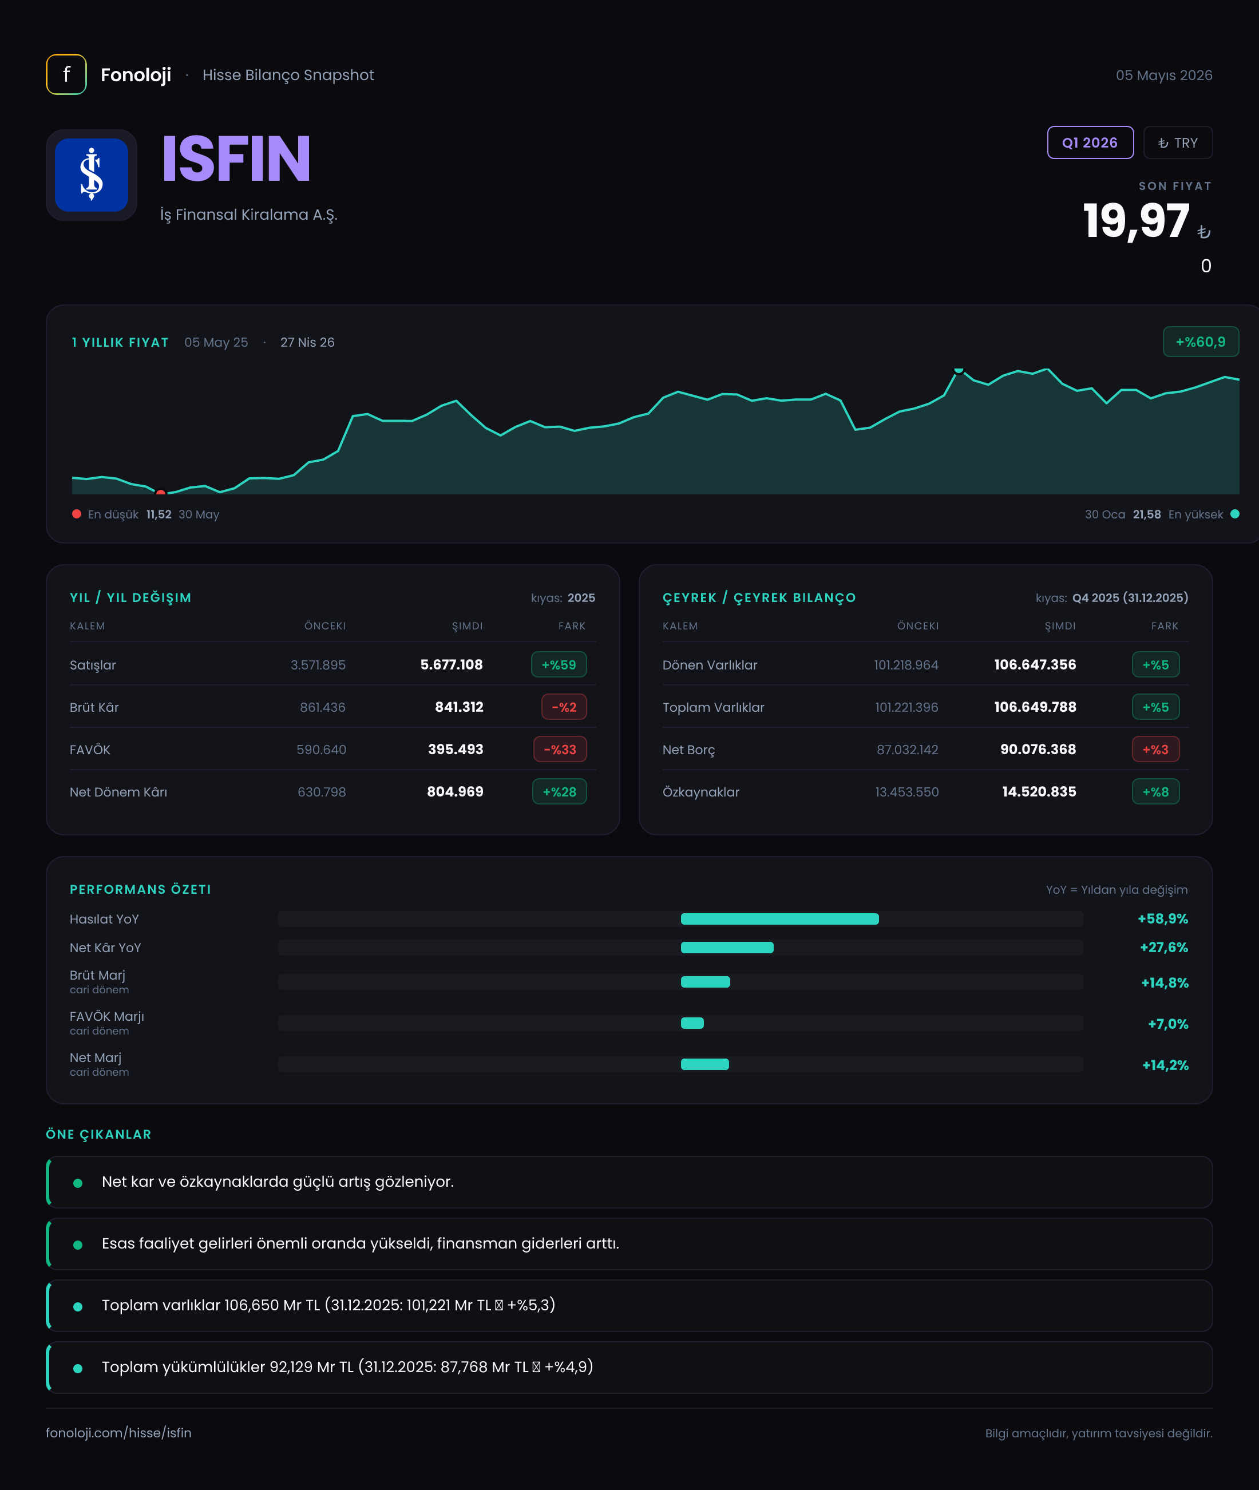The image size is (1259, 1490).
Task: Click the +%60,9 yearly change badge
Action: [1201, 342]
